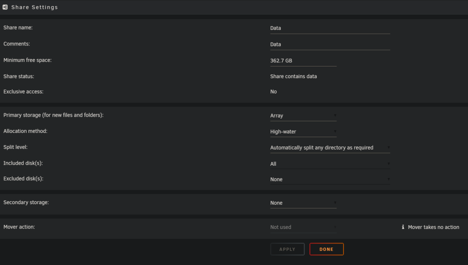The width and height of the screenshot is (468, 265).
Task: Click the DONE button
Action: click(327, 249)
